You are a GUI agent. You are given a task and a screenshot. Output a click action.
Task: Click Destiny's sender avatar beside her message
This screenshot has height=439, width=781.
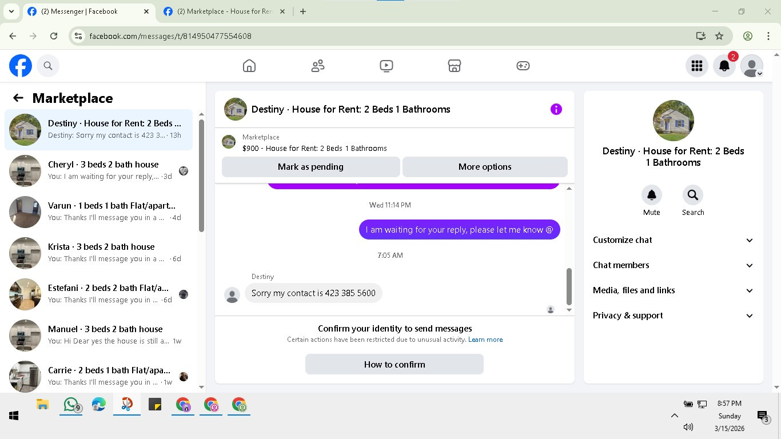tap(232, 295)
